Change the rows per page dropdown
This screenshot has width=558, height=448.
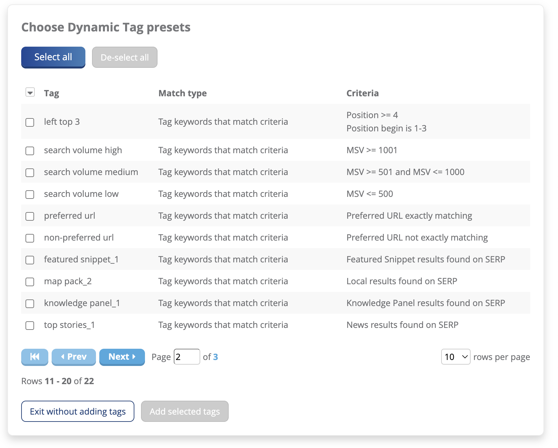(x=455, y=357)
